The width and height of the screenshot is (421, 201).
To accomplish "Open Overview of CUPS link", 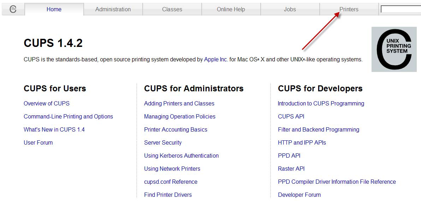I will [47, 104].
